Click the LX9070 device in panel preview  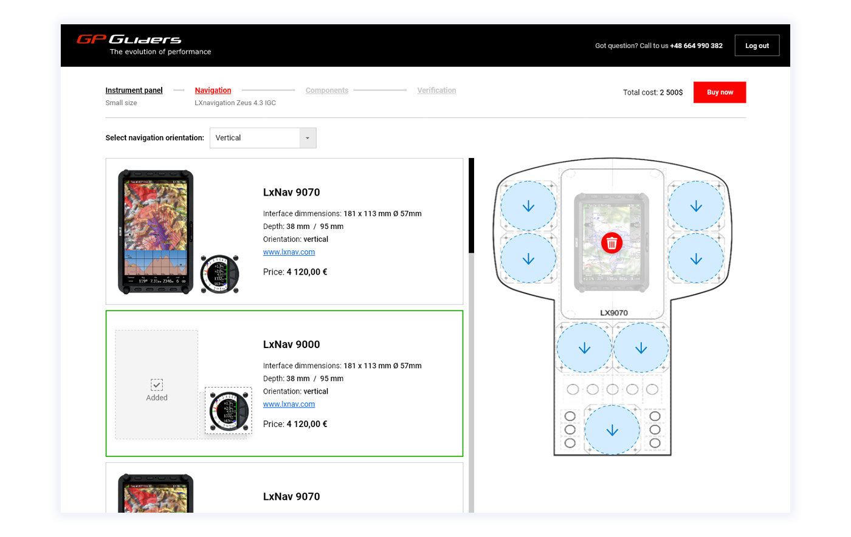(612, 243)
